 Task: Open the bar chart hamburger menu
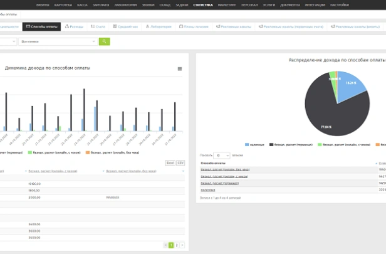(180, 69)
